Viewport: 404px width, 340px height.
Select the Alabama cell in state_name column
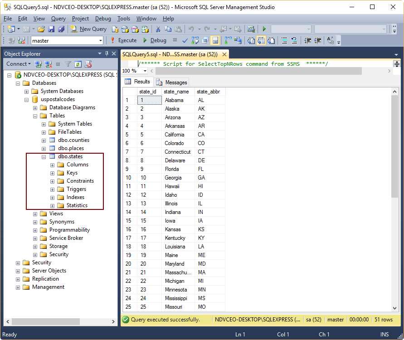178,100
